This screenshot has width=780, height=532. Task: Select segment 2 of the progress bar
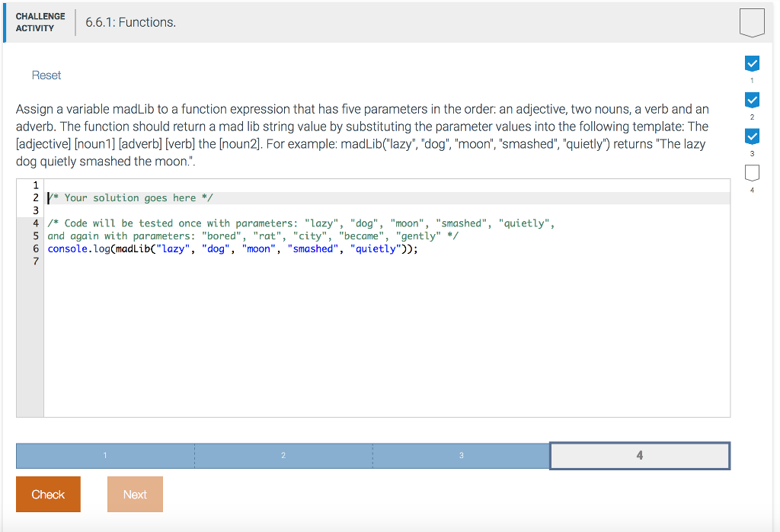click(x=283, y=455)
